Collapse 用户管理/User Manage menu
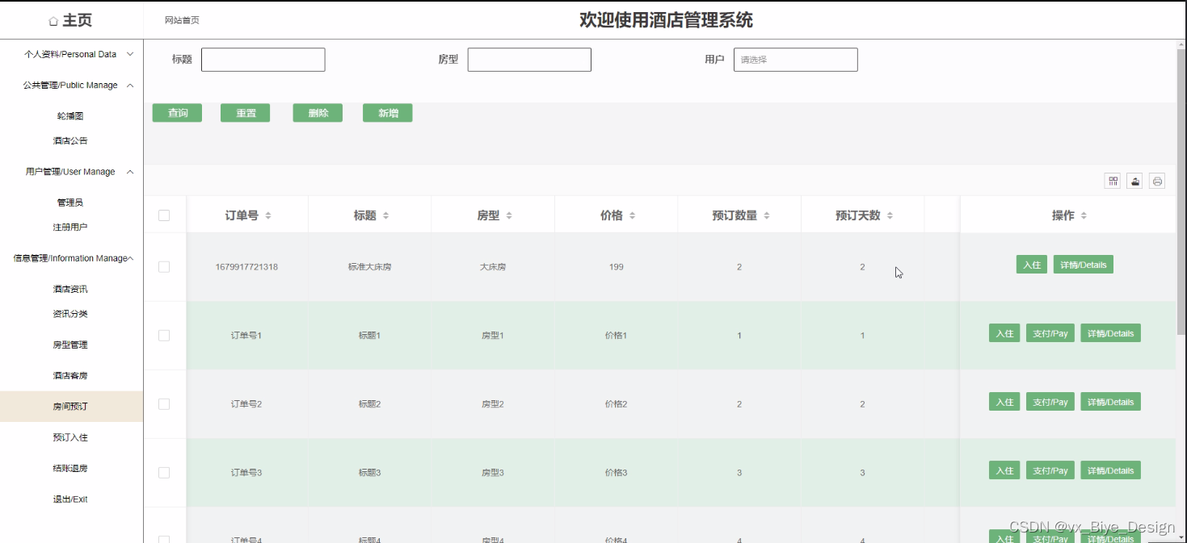The width and height of the screenshot is (1187, 543). 72,171
